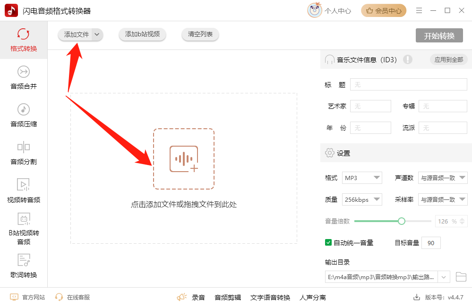Open the 歌词转换 lyrics conversion module
The width and height of the screenshot is (472, 306).
24,266
